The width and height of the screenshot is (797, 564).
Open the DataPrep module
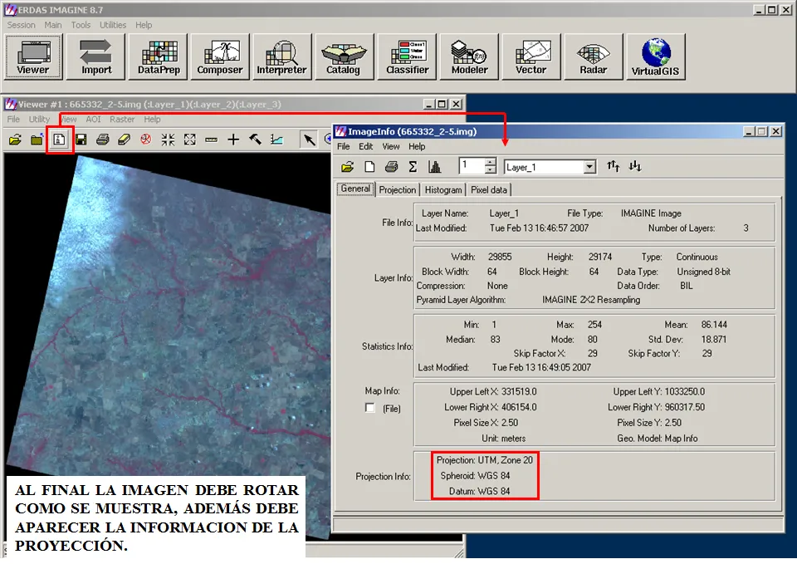coord(159,56)
